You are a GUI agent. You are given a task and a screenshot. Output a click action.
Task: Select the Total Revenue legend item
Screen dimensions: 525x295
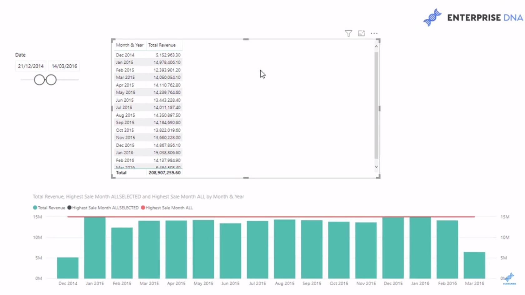(49, 208)
